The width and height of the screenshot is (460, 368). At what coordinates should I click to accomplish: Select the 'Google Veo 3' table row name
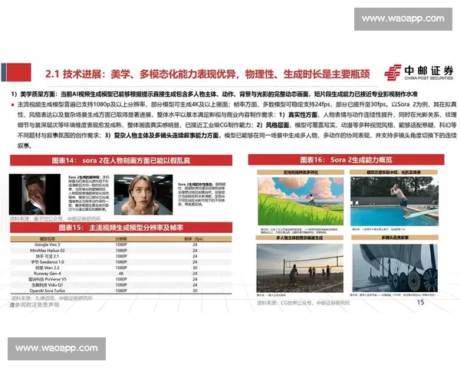pyautogui.click(x=48, y=245)
